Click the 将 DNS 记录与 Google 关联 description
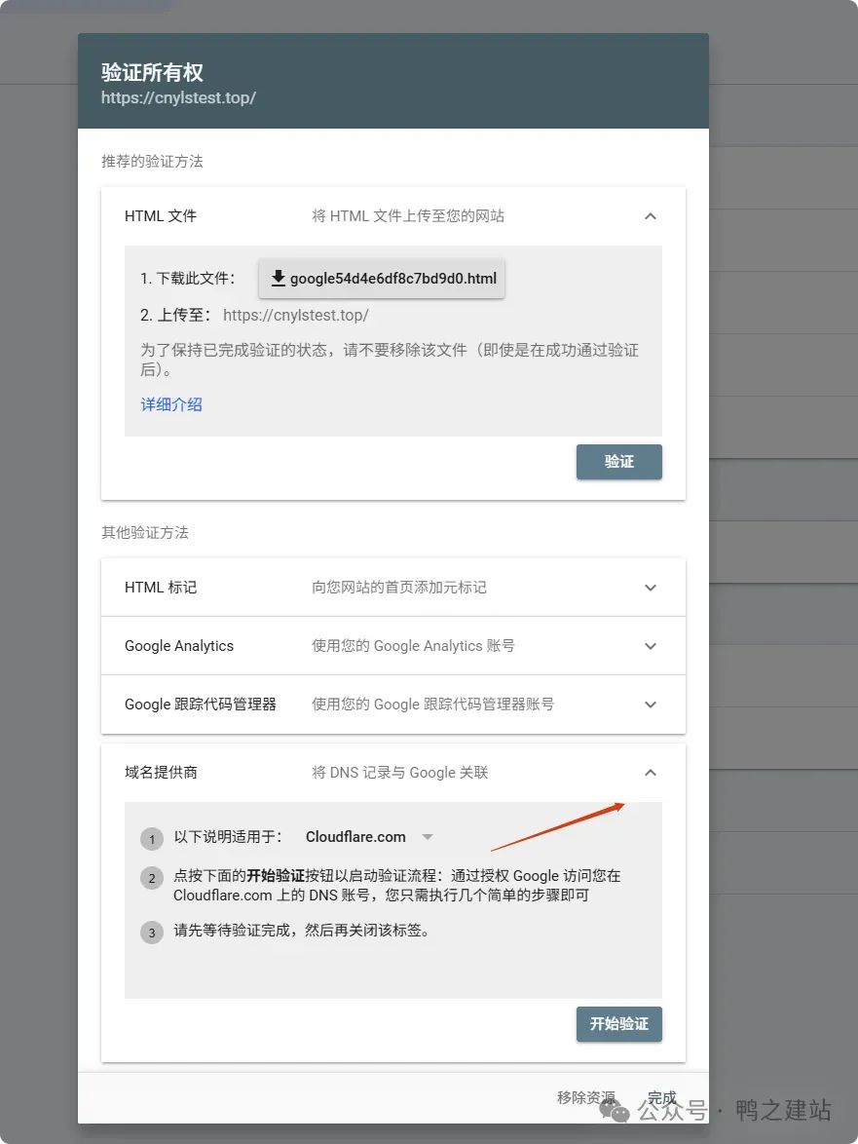The width and height of the screenshot is (858, 1144). click(399, 772)
